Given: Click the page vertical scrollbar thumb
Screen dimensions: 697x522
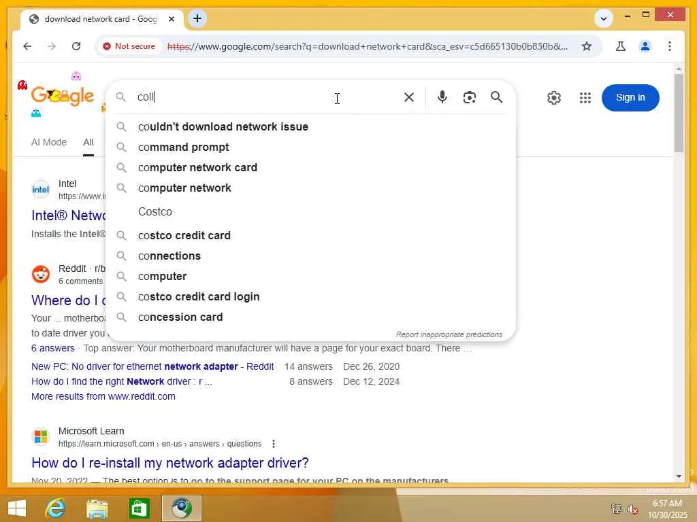Looking at the screenshot, I should 679,114.
